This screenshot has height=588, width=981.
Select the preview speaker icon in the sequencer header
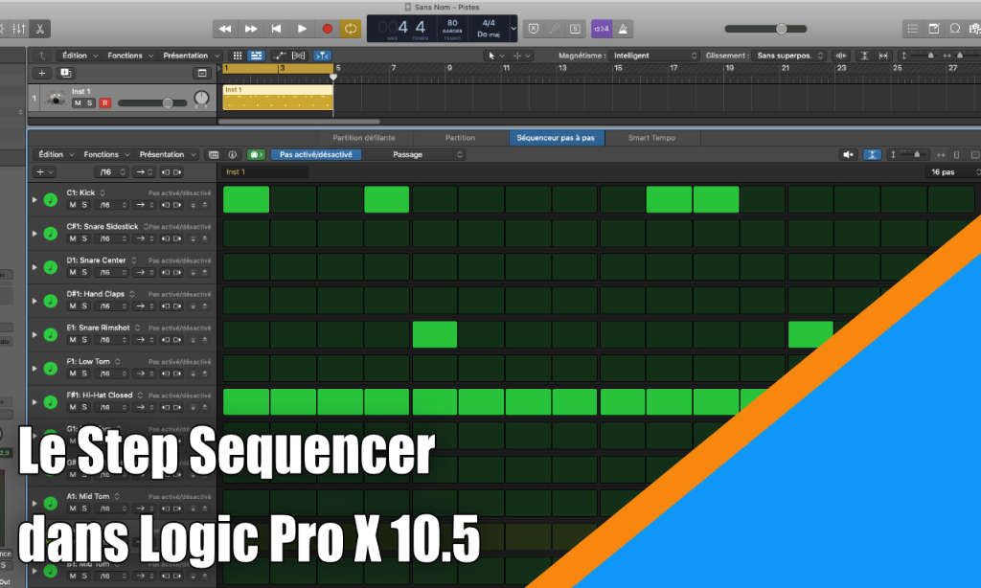(849, 154)
